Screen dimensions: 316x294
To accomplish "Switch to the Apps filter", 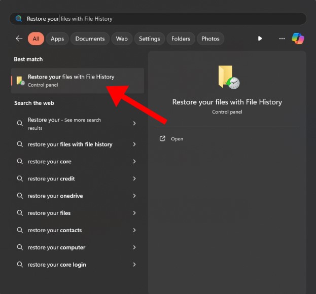I will coord(57,39).
